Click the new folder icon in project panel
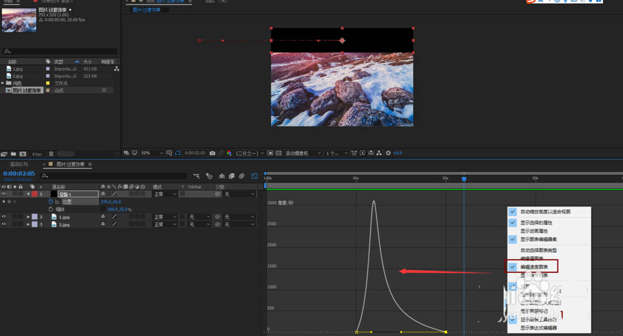Image resolution: width=623 pixels, height=336 pixels. pos(13,153)
